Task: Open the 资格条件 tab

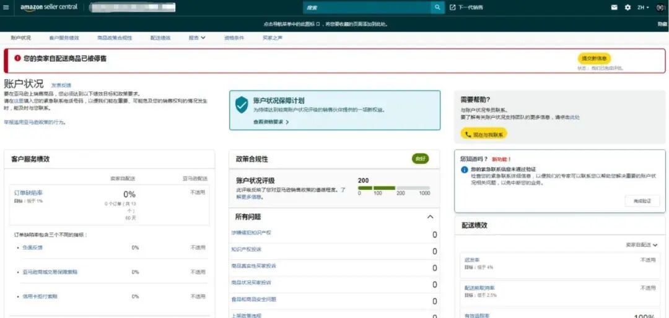Action: 234,38
